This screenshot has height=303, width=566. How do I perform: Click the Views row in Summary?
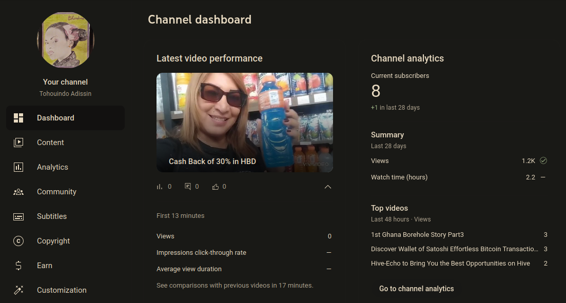coord(459,161)
